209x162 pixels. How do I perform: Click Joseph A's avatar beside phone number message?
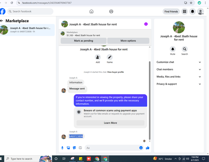coord(64,137)
